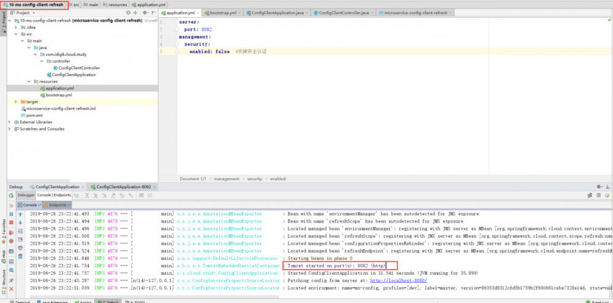613x303 pixels.
Task: Open Project panel gear settings
Action: click(145, 13)
